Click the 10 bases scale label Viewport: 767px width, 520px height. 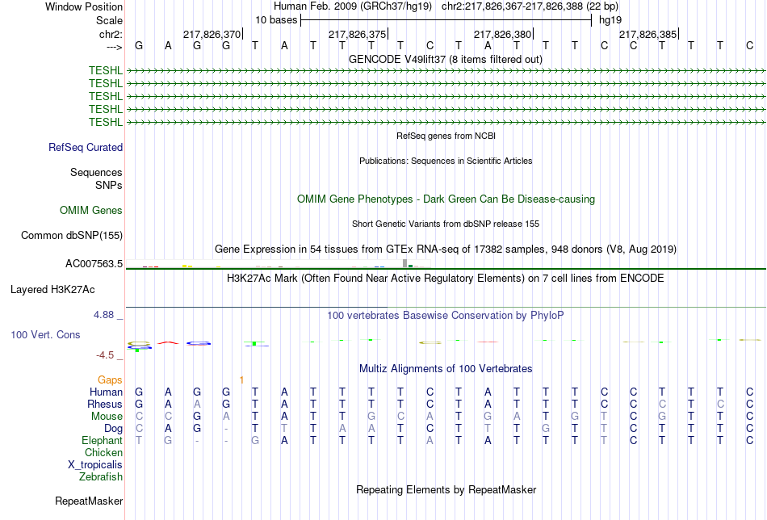tap(276, 20)
